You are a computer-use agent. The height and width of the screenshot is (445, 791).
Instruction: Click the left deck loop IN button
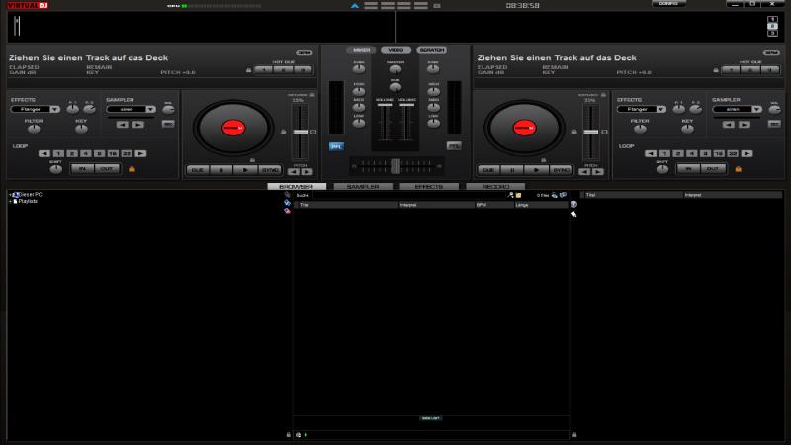80,169
